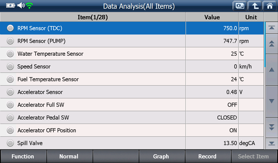Move up one item with single up-arrow
Viewport: 278px width, 163px height.
pyautogui.click(x=271, y=70)
